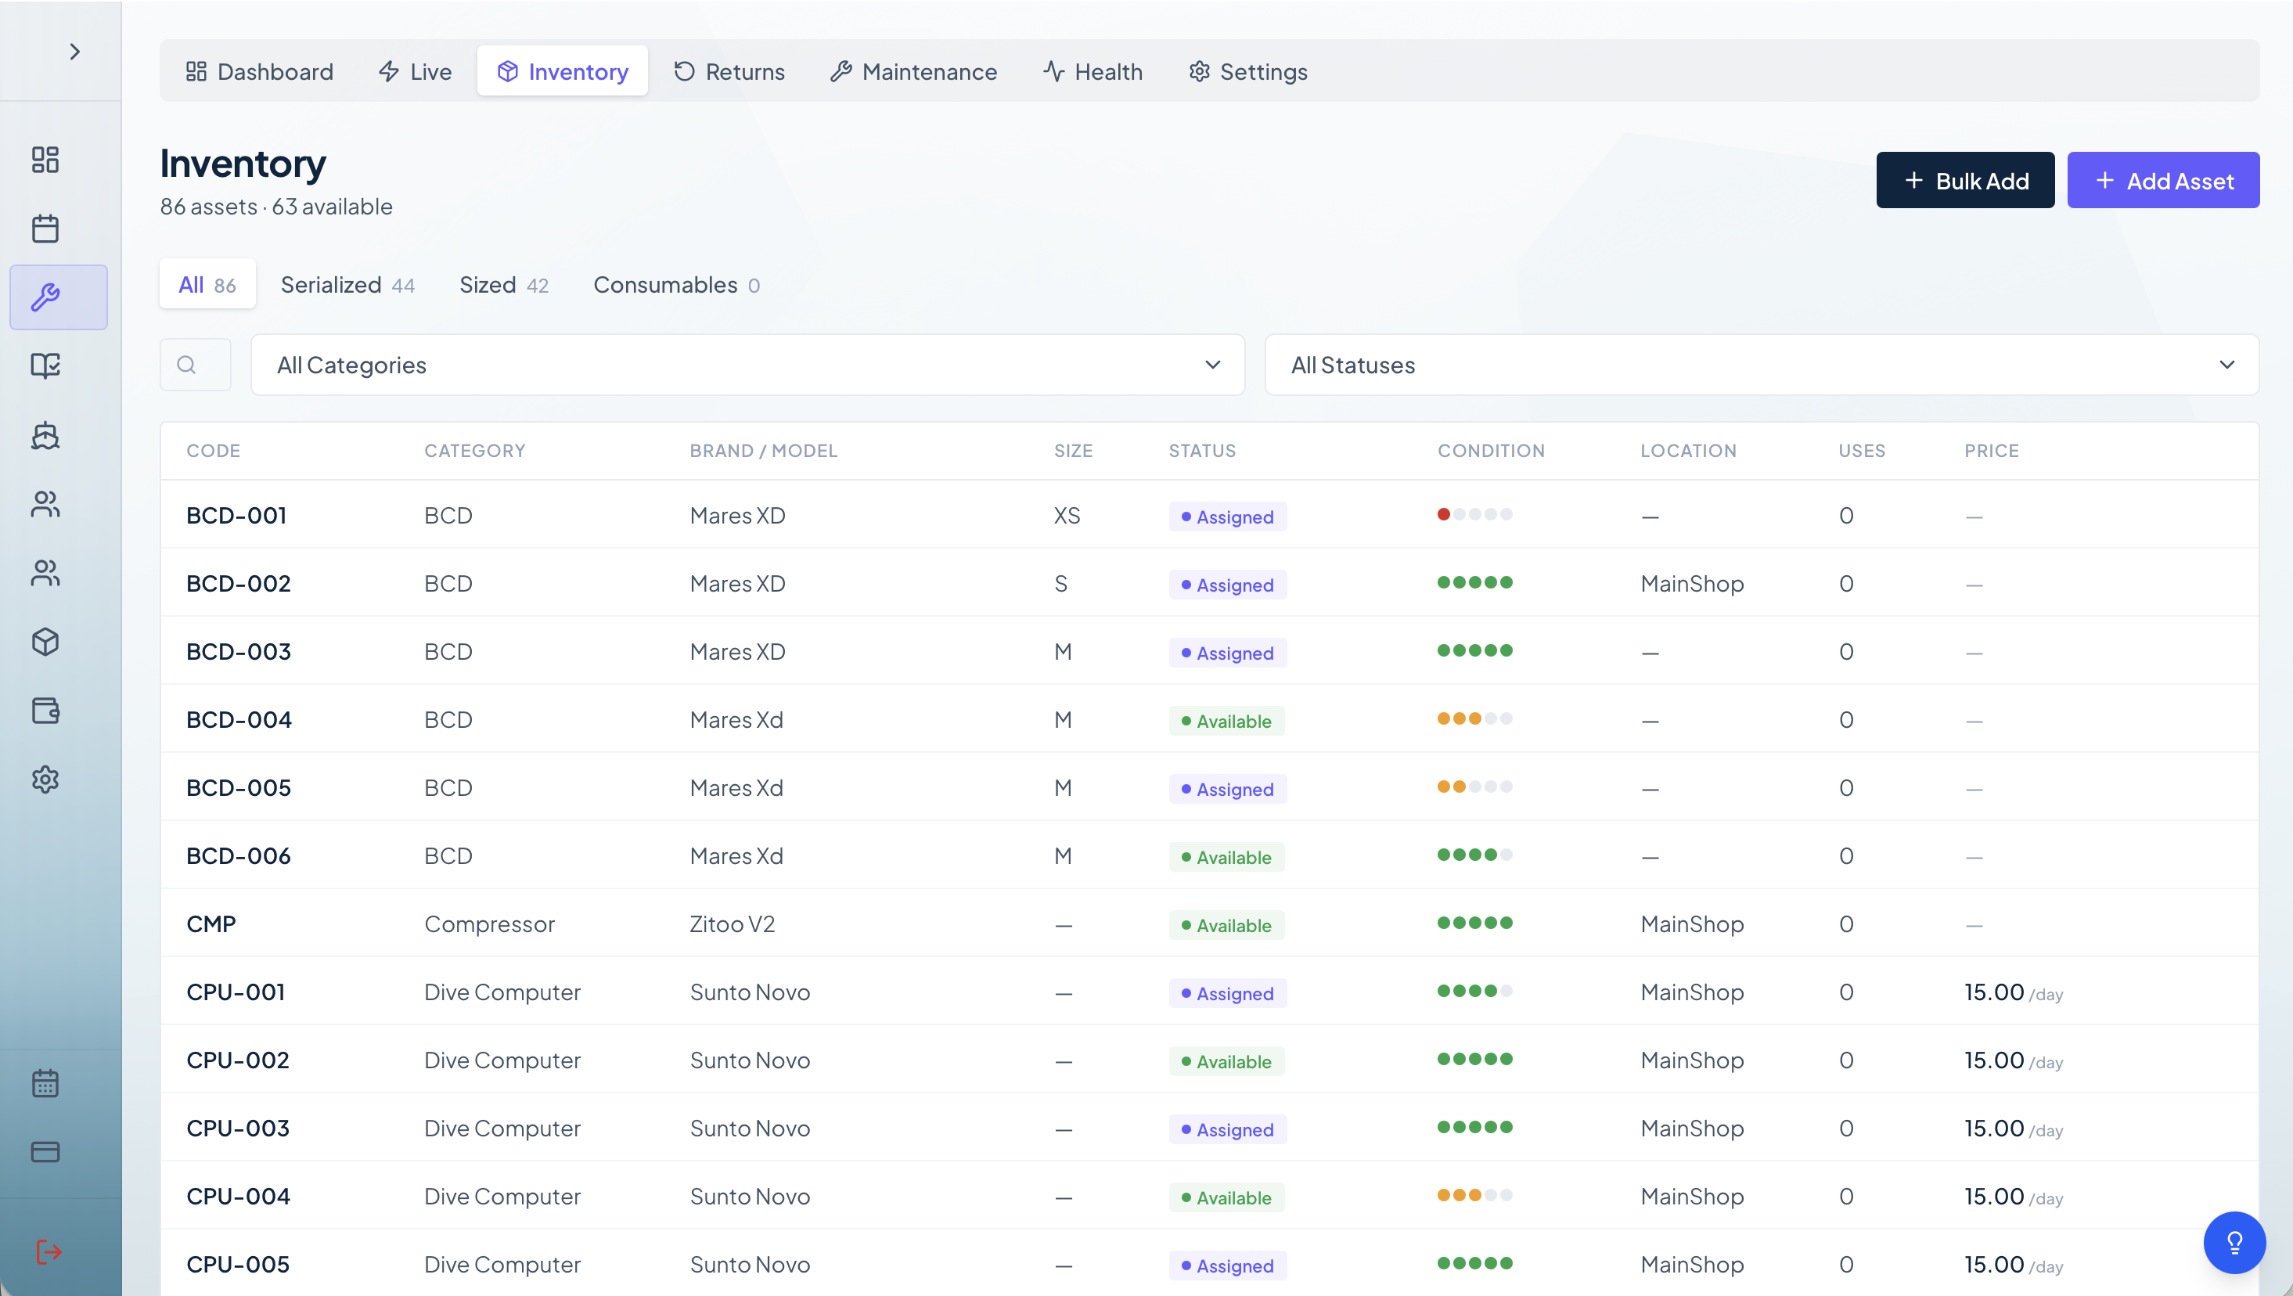Switch to the Maintenance tab
Image resolution: width=2293 pixels, height=1296 pixels.
coord(914,71)
